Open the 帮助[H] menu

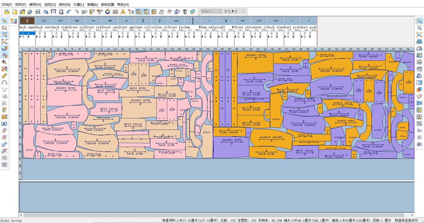(x=123, y=4)
